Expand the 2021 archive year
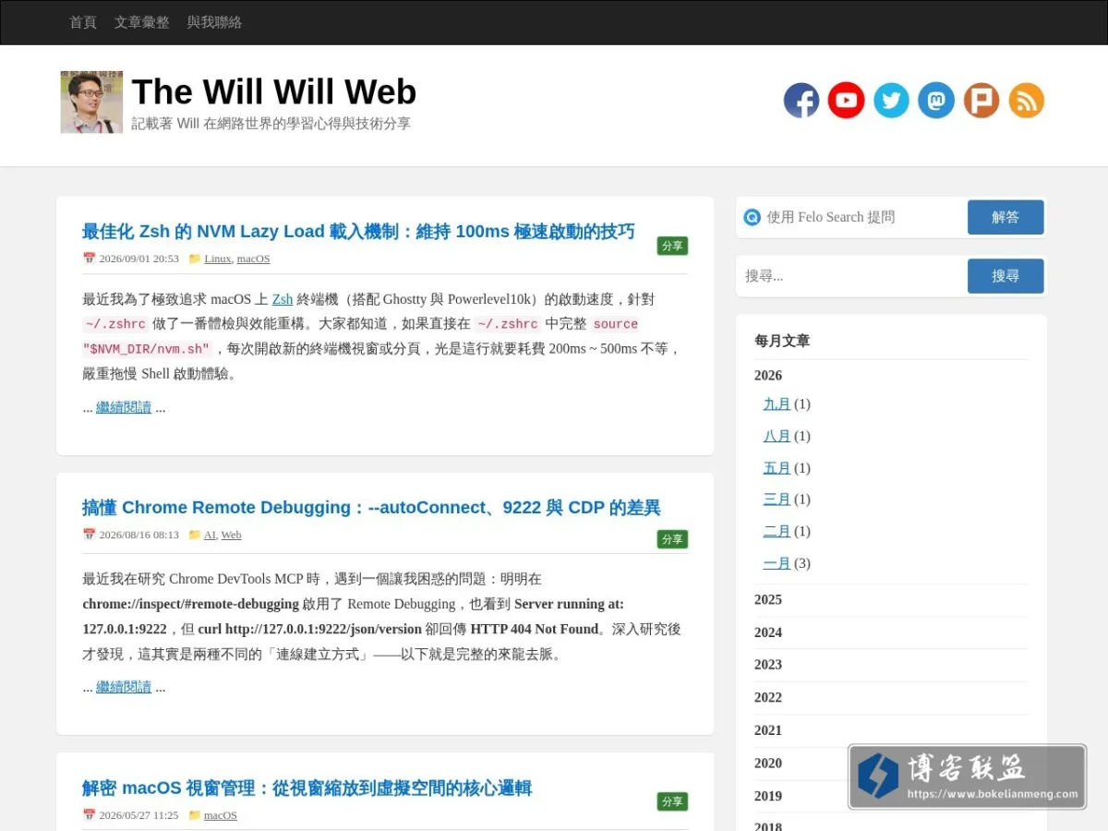Viewport: 1108px width, 831px height. [x=768, y=730]
